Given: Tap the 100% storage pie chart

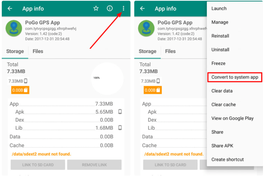Looking at the screenshot, I should coord(107,79).
